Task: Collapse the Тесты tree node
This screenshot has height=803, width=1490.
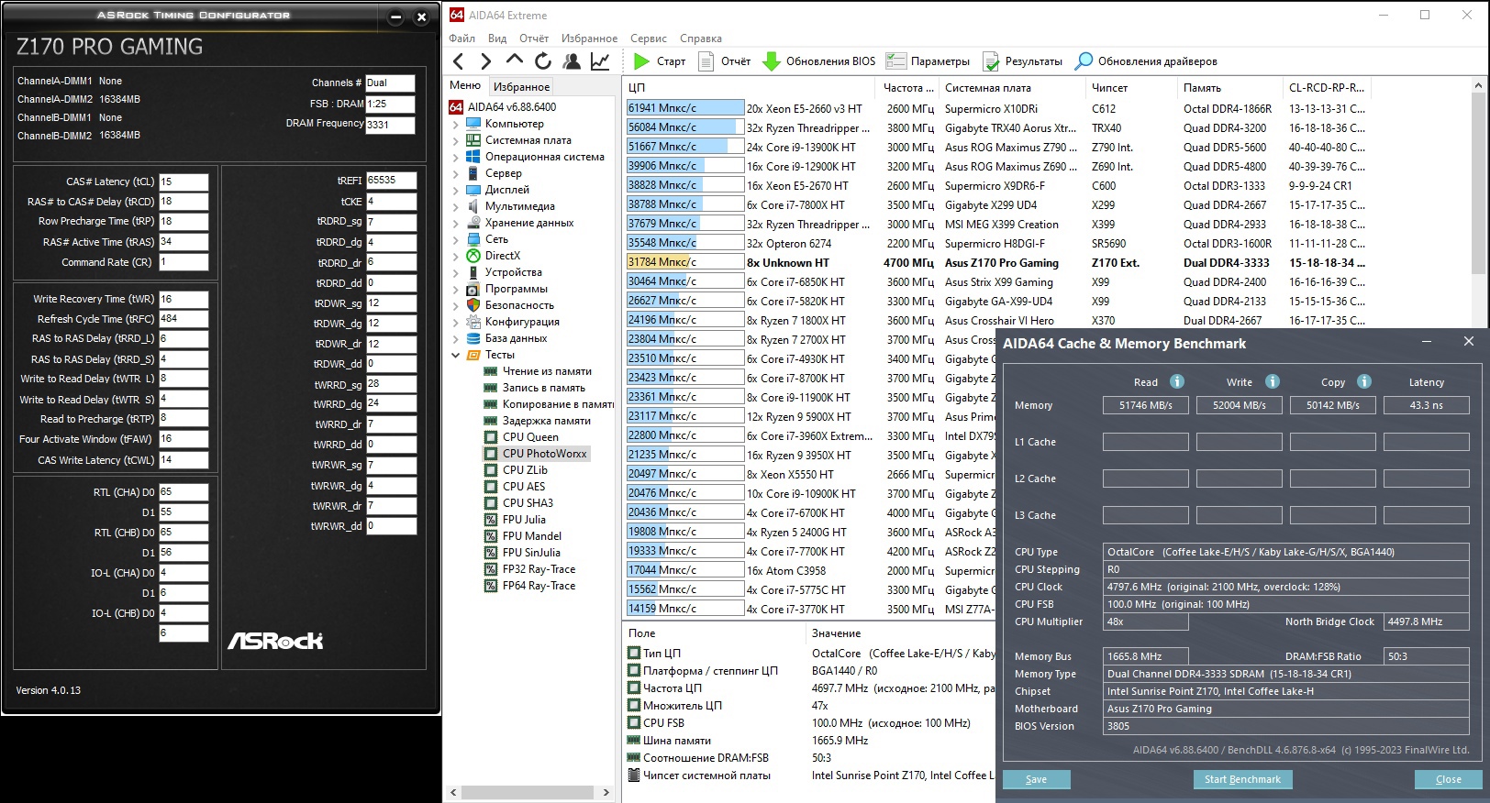Action: (456, 355)
